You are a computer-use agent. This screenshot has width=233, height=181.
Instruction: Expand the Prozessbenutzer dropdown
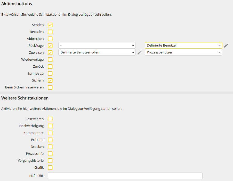pos(183,52)
